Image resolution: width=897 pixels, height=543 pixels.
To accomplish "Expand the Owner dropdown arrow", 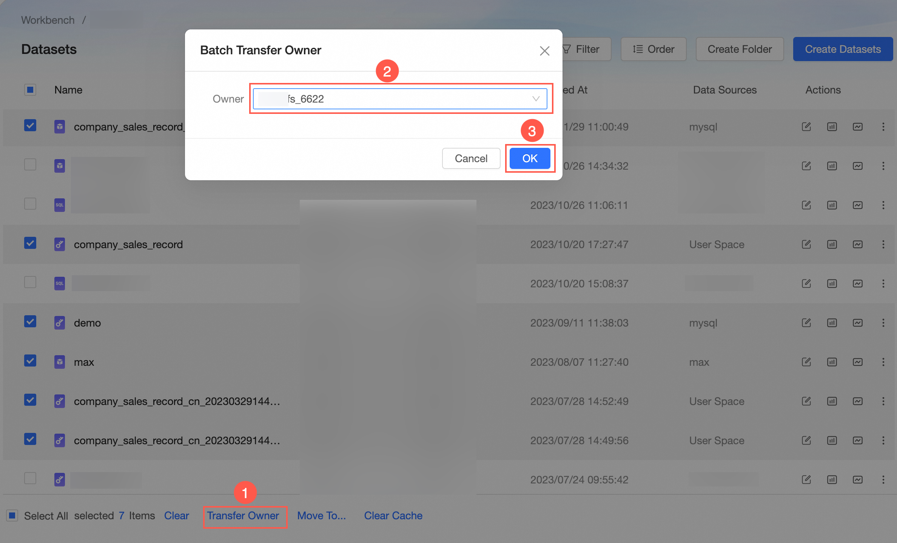I will [535, 99].
